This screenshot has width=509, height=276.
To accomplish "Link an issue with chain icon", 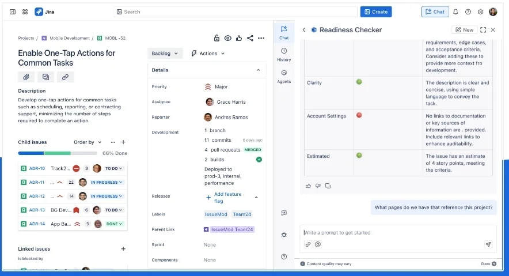I will pos(65,77).
